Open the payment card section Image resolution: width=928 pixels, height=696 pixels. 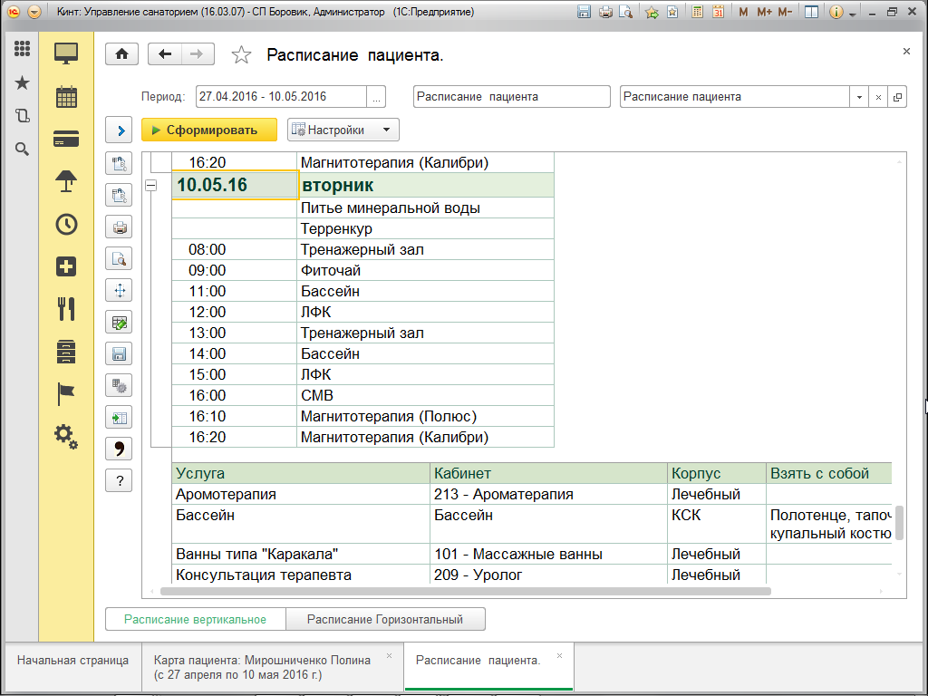pyautogui.click(x=66, y=139)
